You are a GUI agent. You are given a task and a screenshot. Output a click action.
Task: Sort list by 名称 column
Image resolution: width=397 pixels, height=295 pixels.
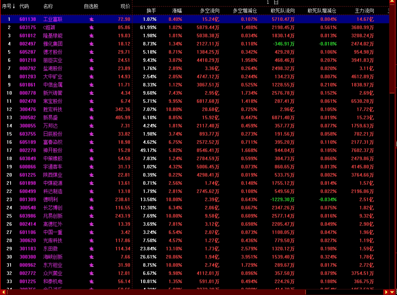click(48, 6)
